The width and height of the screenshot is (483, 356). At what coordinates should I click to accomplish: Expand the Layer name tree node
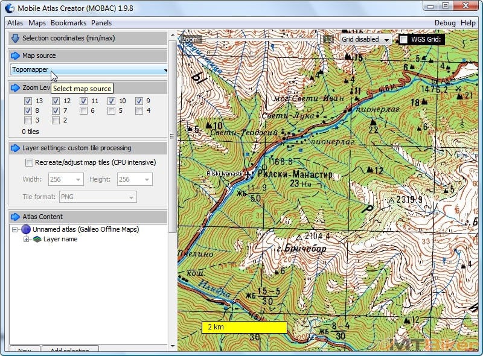[x=26, y=240]
